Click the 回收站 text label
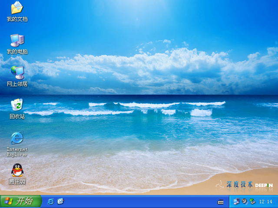Screen dimensions: 278x208 click(x=17, y=117)
